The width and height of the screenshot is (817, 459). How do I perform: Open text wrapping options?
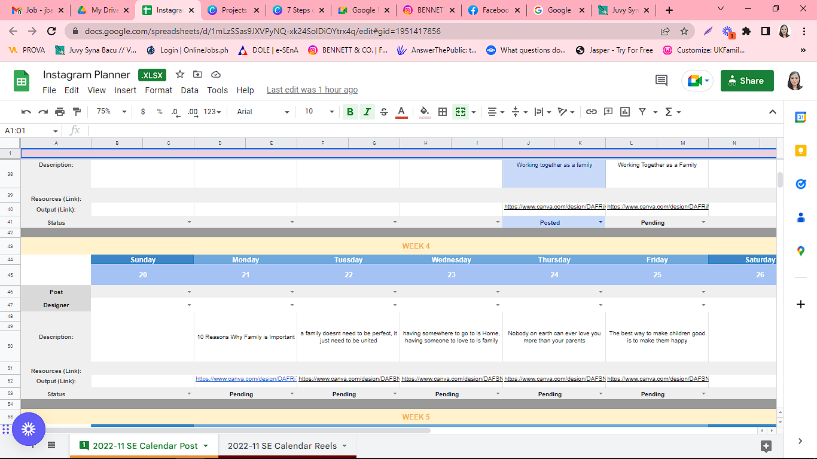542,112
